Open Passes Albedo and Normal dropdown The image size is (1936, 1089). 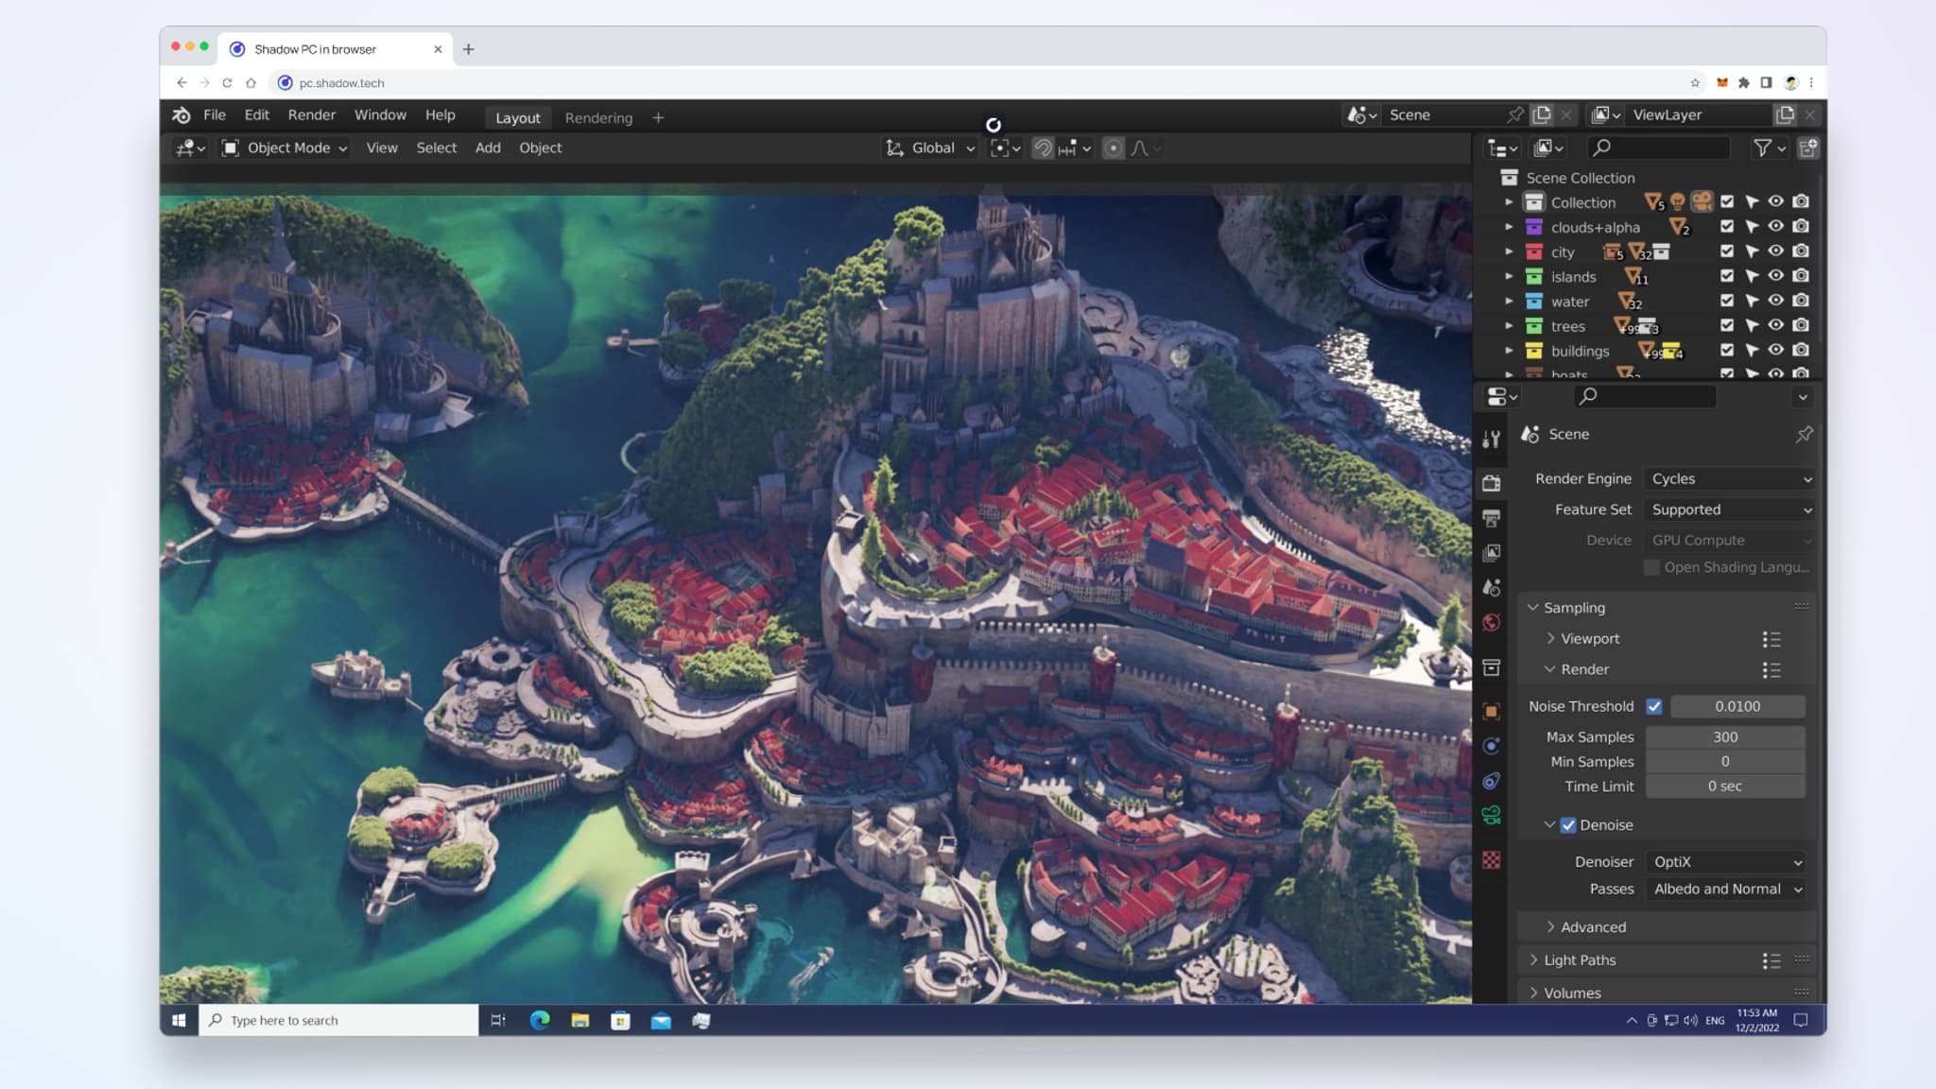coord(1726,890)
